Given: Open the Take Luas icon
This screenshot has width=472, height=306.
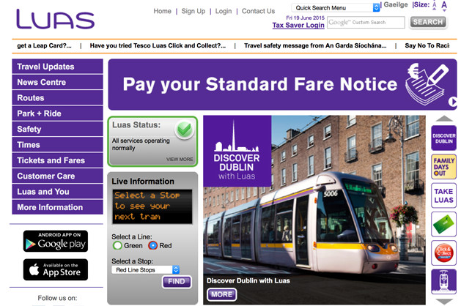Looking at the screenshot, I should click(443, 195).
